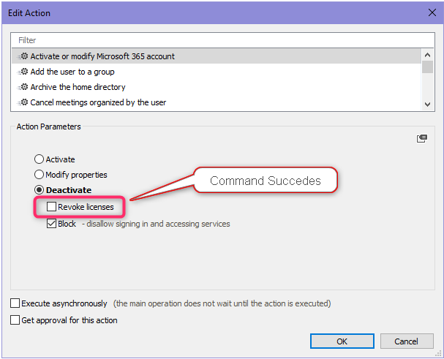Close the Edit Action dialog

pos(429,12)
